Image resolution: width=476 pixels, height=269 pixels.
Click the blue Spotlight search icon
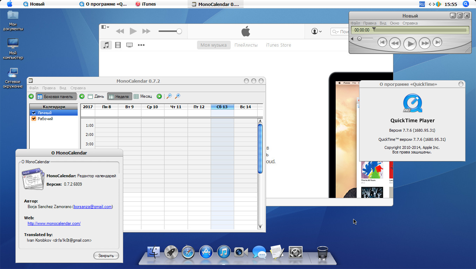tap(465, 4)
